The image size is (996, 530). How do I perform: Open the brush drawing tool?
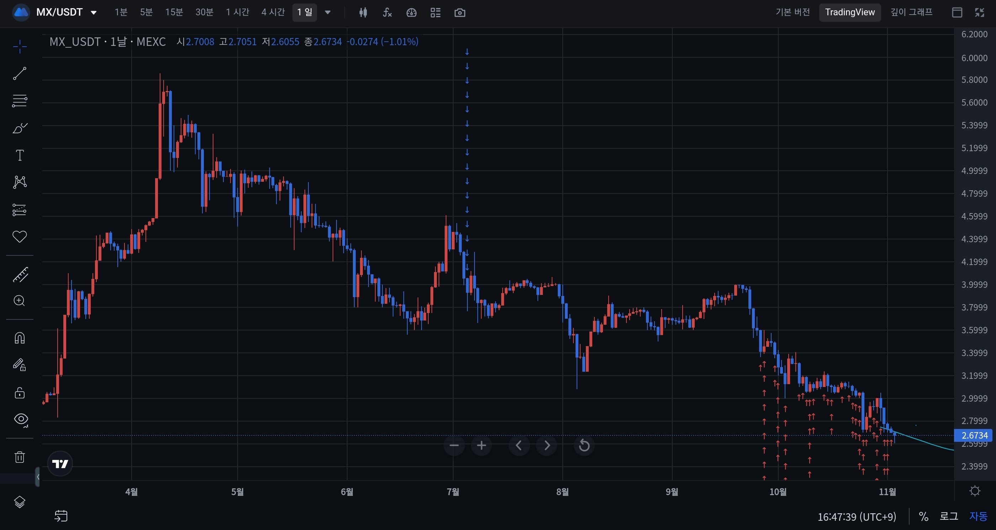(x=19, y=128)
